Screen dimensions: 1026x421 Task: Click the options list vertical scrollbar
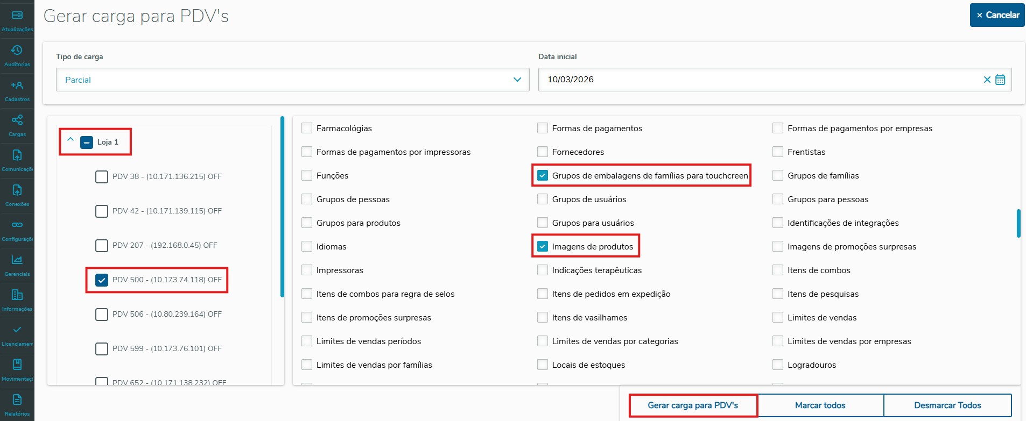tap(1018, 223)
